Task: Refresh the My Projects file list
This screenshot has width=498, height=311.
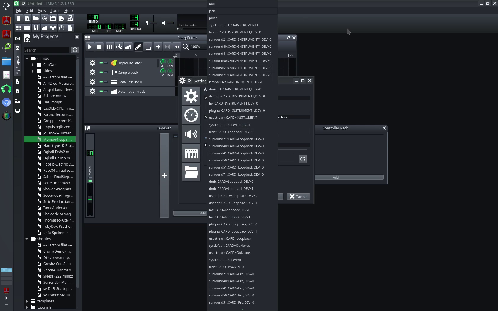Action: pos(75,50)
